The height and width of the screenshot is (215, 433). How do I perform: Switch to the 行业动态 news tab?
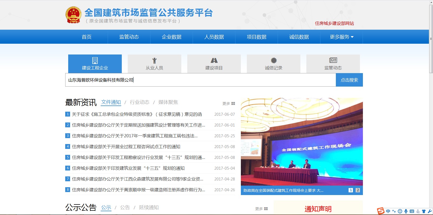[x=140, y=102]
